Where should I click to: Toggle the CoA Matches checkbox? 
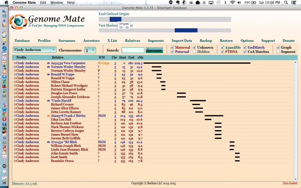(x=245, y=51)
